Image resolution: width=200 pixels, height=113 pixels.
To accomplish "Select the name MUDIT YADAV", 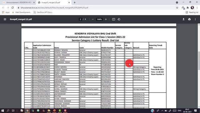I will click(x=60, y=72).
